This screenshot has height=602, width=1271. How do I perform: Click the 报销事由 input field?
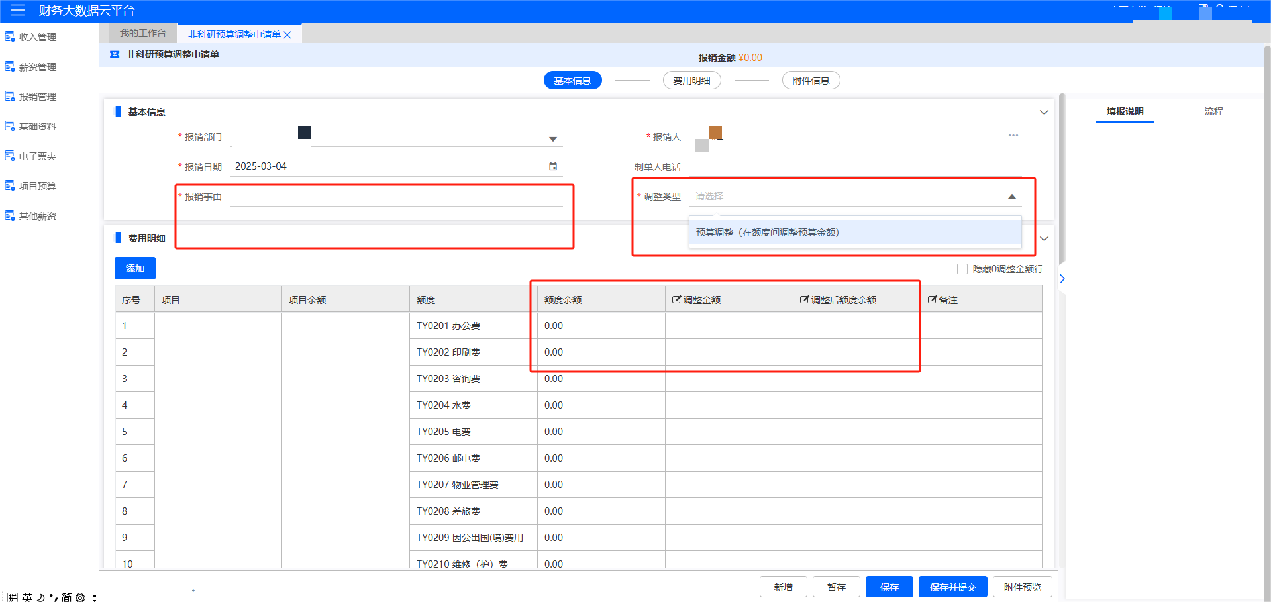coord(396,197)
